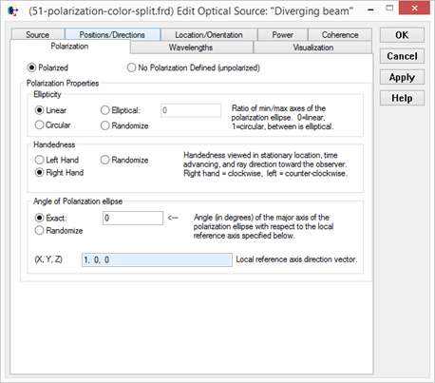Go to the Coherence tab

pyautogui.click(x=340, y=34)
